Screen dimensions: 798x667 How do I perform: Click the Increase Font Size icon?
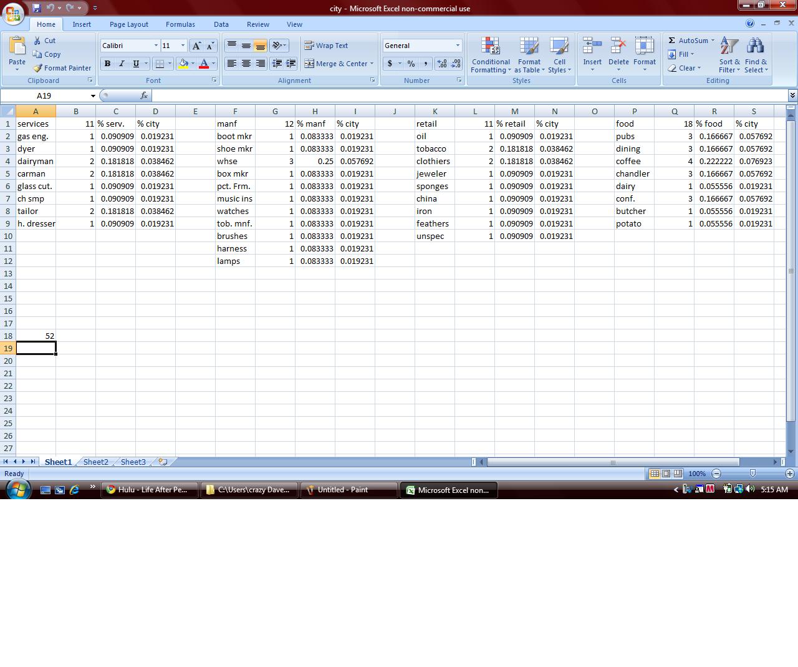(196, 46)
